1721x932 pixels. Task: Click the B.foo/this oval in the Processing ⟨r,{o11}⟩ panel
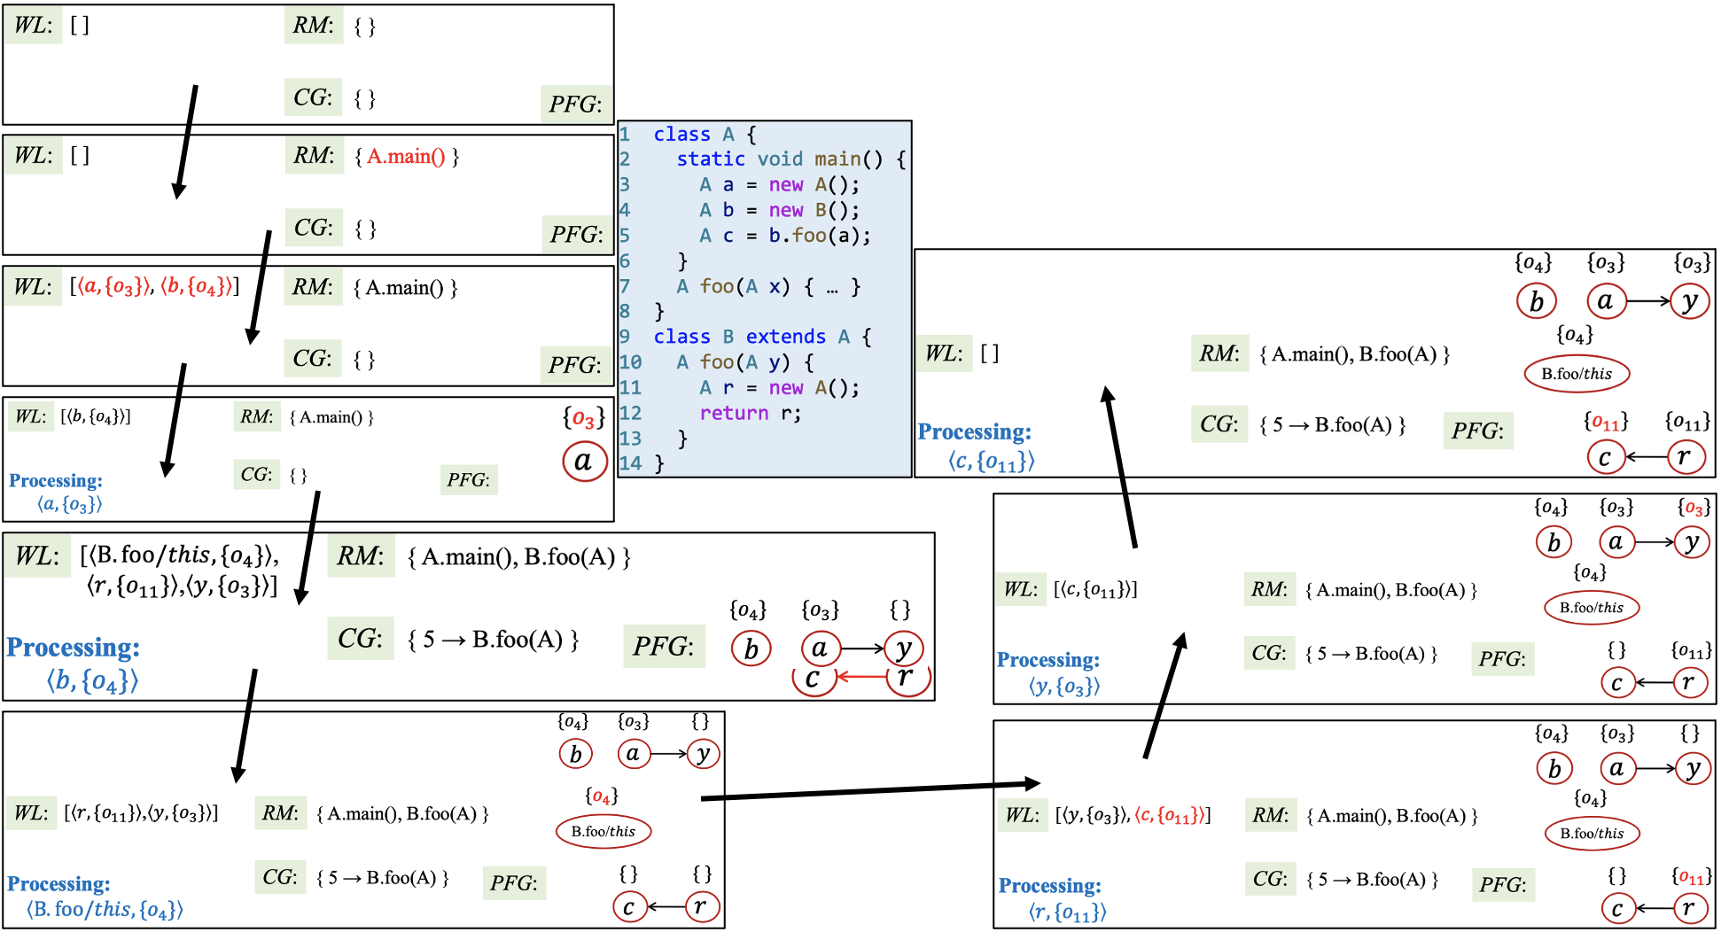click(x=1593, y=834)
